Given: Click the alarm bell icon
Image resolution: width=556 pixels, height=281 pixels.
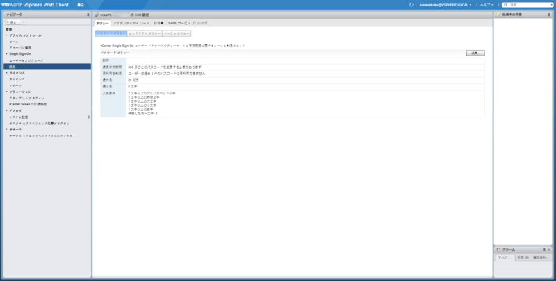Looking at the screenshot, I should pyautogui.click(x=498, y=250).
